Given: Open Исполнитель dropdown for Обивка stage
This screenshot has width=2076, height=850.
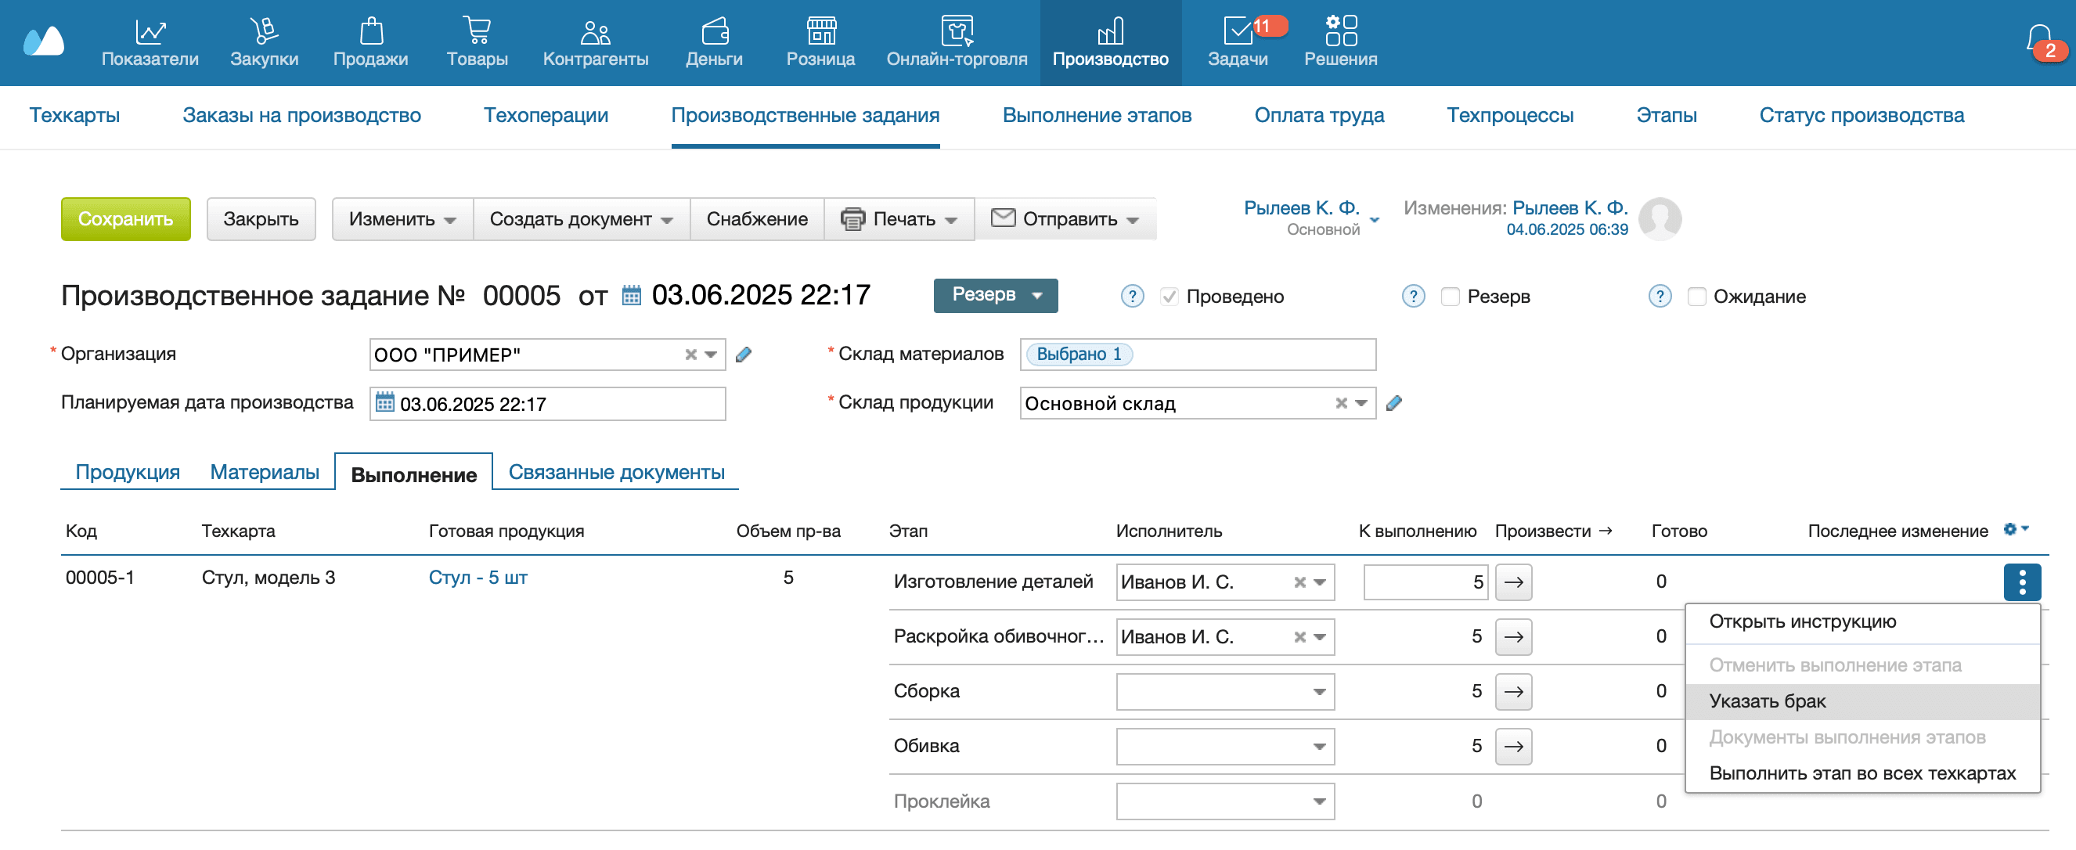Looking at the screenshot, I should 1317,746.
